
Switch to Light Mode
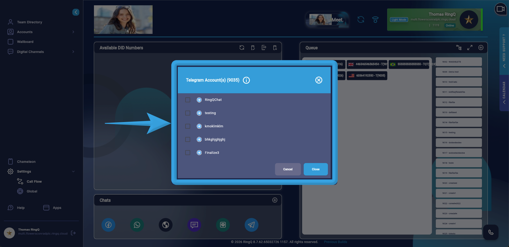coord(399,20)
